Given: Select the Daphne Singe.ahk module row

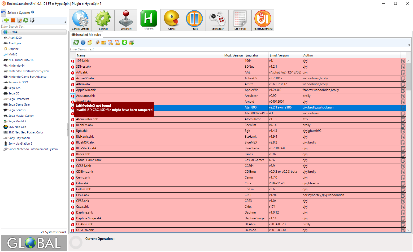Looking at the screenshot, I should tap(238, 218).
